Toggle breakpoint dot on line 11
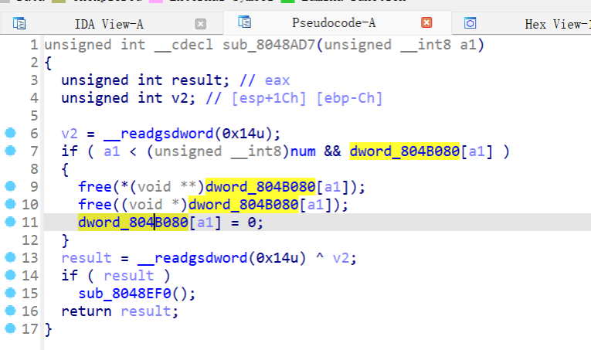Image resolution: width=591 pixels, height=350 pixels. coord(9,222)
